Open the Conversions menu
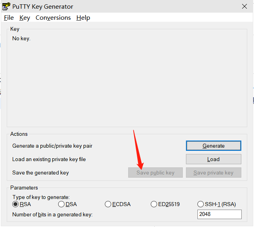Viewport: 254px width, 227px height. pyautogui.click(x=53, y=18)
